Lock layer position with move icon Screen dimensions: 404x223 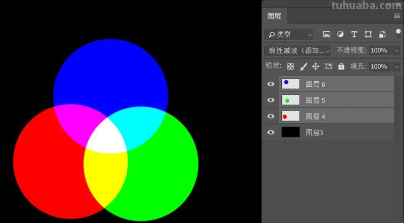[x=316, y=66]
